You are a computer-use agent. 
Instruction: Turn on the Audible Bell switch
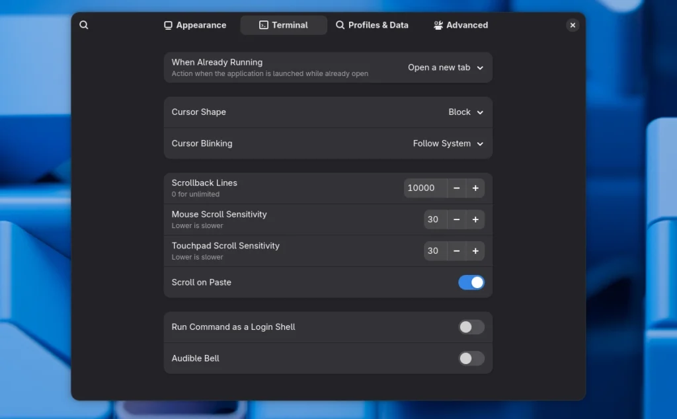click(471, 358)
